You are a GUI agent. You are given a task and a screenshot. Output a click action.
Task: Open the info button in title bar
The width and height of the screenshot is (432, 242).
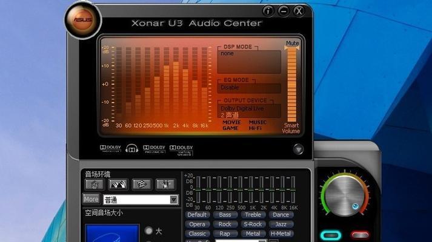coord(268,11)
